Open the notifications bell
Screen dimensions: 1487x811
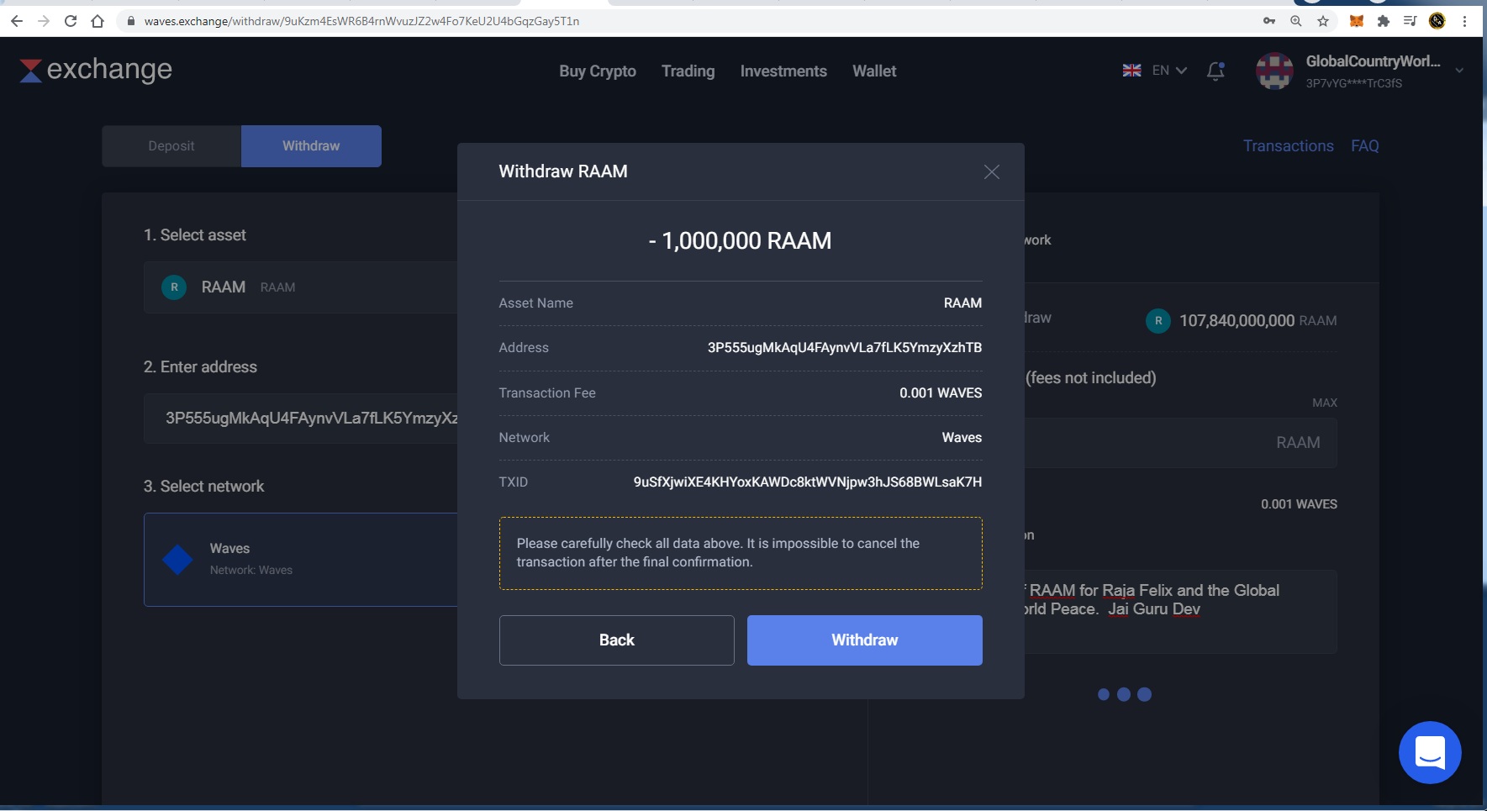pos(1215,71)
